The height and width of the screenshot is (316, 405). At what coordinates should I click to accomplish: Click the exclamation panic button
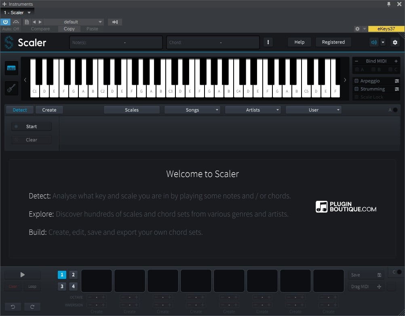pos(268,42)
